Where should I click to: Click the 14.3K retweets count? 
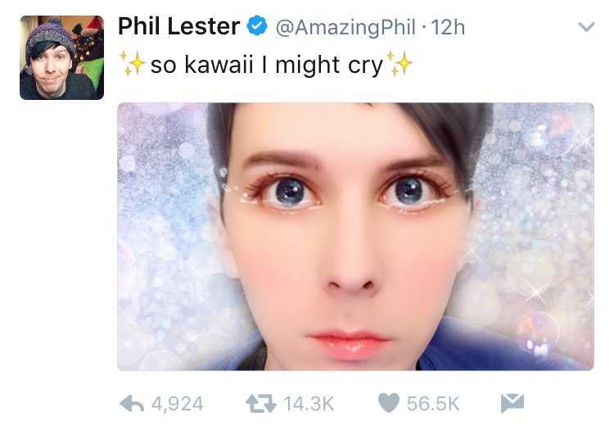[309, 403]
